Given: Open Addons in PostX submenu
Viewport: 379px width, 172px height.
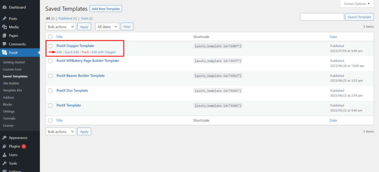Looking at the screenshot, I should tap(9, 97).
